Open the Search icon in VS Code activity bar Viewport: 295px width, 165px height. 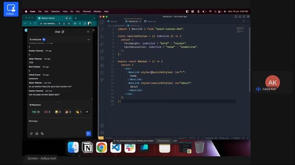click(x=102, y=29)
